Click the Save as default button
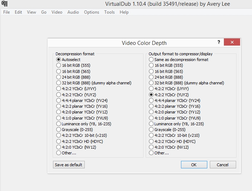This screenshot has width=252, height=191. coord(68,165)
